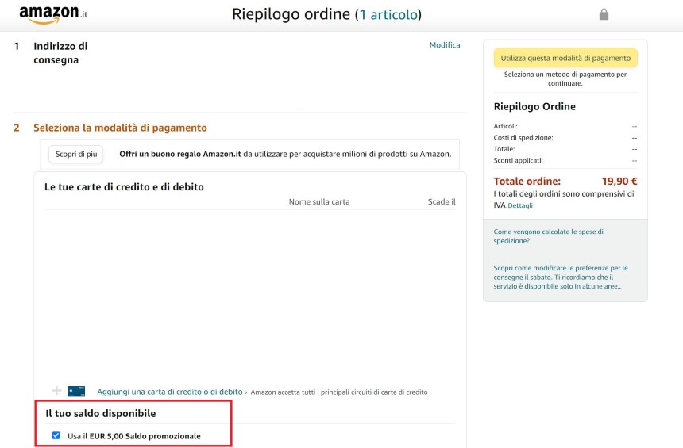Open the 1 articolo link
This screenshot has height=448, width=683.
tap(388, 14)
